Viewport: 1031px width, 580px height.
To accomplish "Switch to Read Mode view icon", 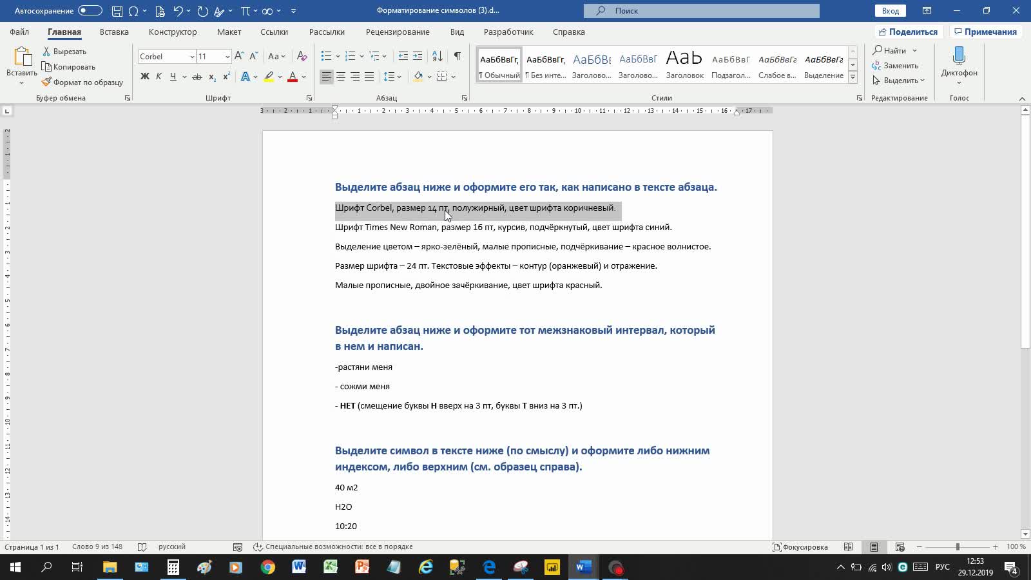I will [x=848, y=546].
